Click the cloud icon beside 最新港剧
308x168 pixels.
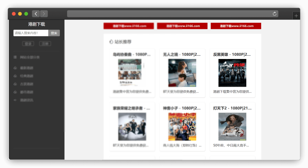(15, 68)
